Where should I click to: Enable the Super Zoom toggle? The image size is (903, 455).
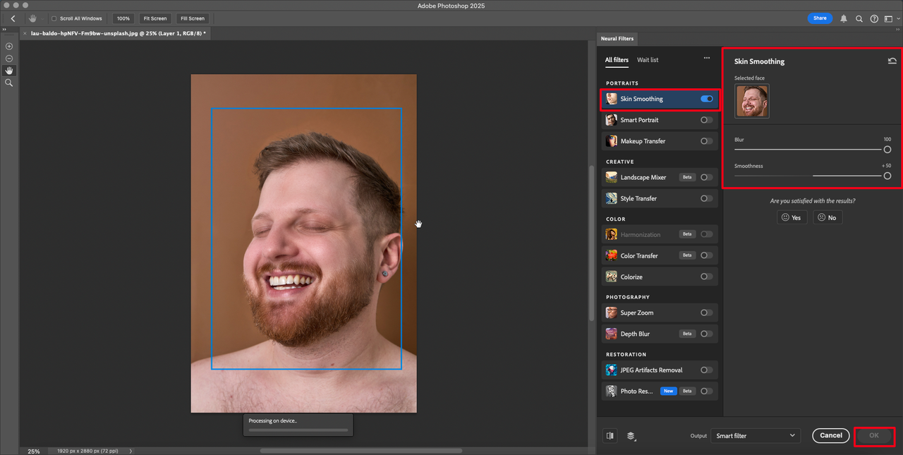(706, 313)
